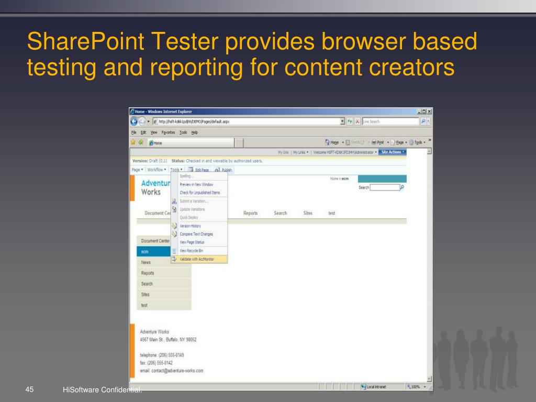The image size is (536, 402).
Task: Click the browser Back arrow button
Action: click(x=134, y=121)
